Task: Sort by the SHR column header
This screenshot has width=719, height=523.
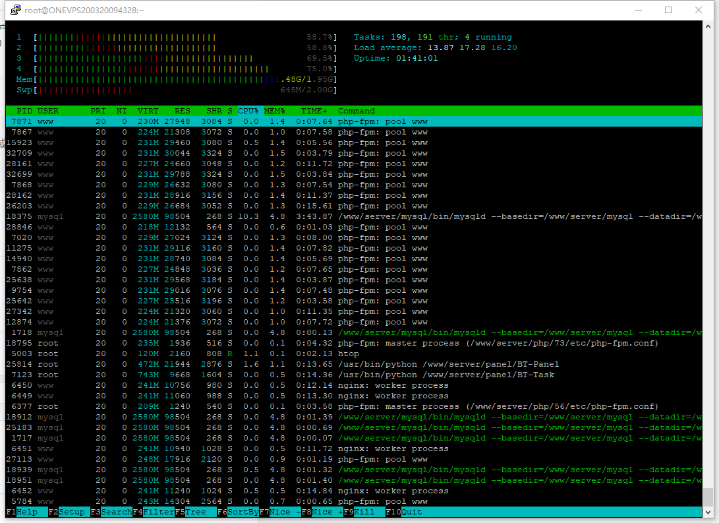Action: tap(214, 111)
